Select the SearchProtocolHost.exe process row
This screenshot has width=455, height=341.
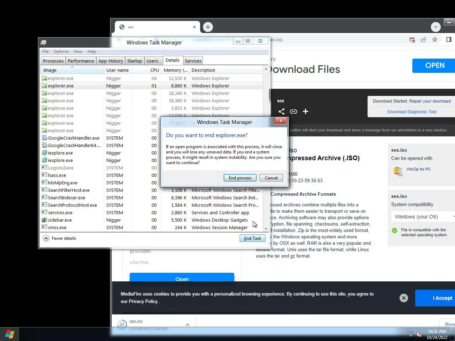(152, 205)
